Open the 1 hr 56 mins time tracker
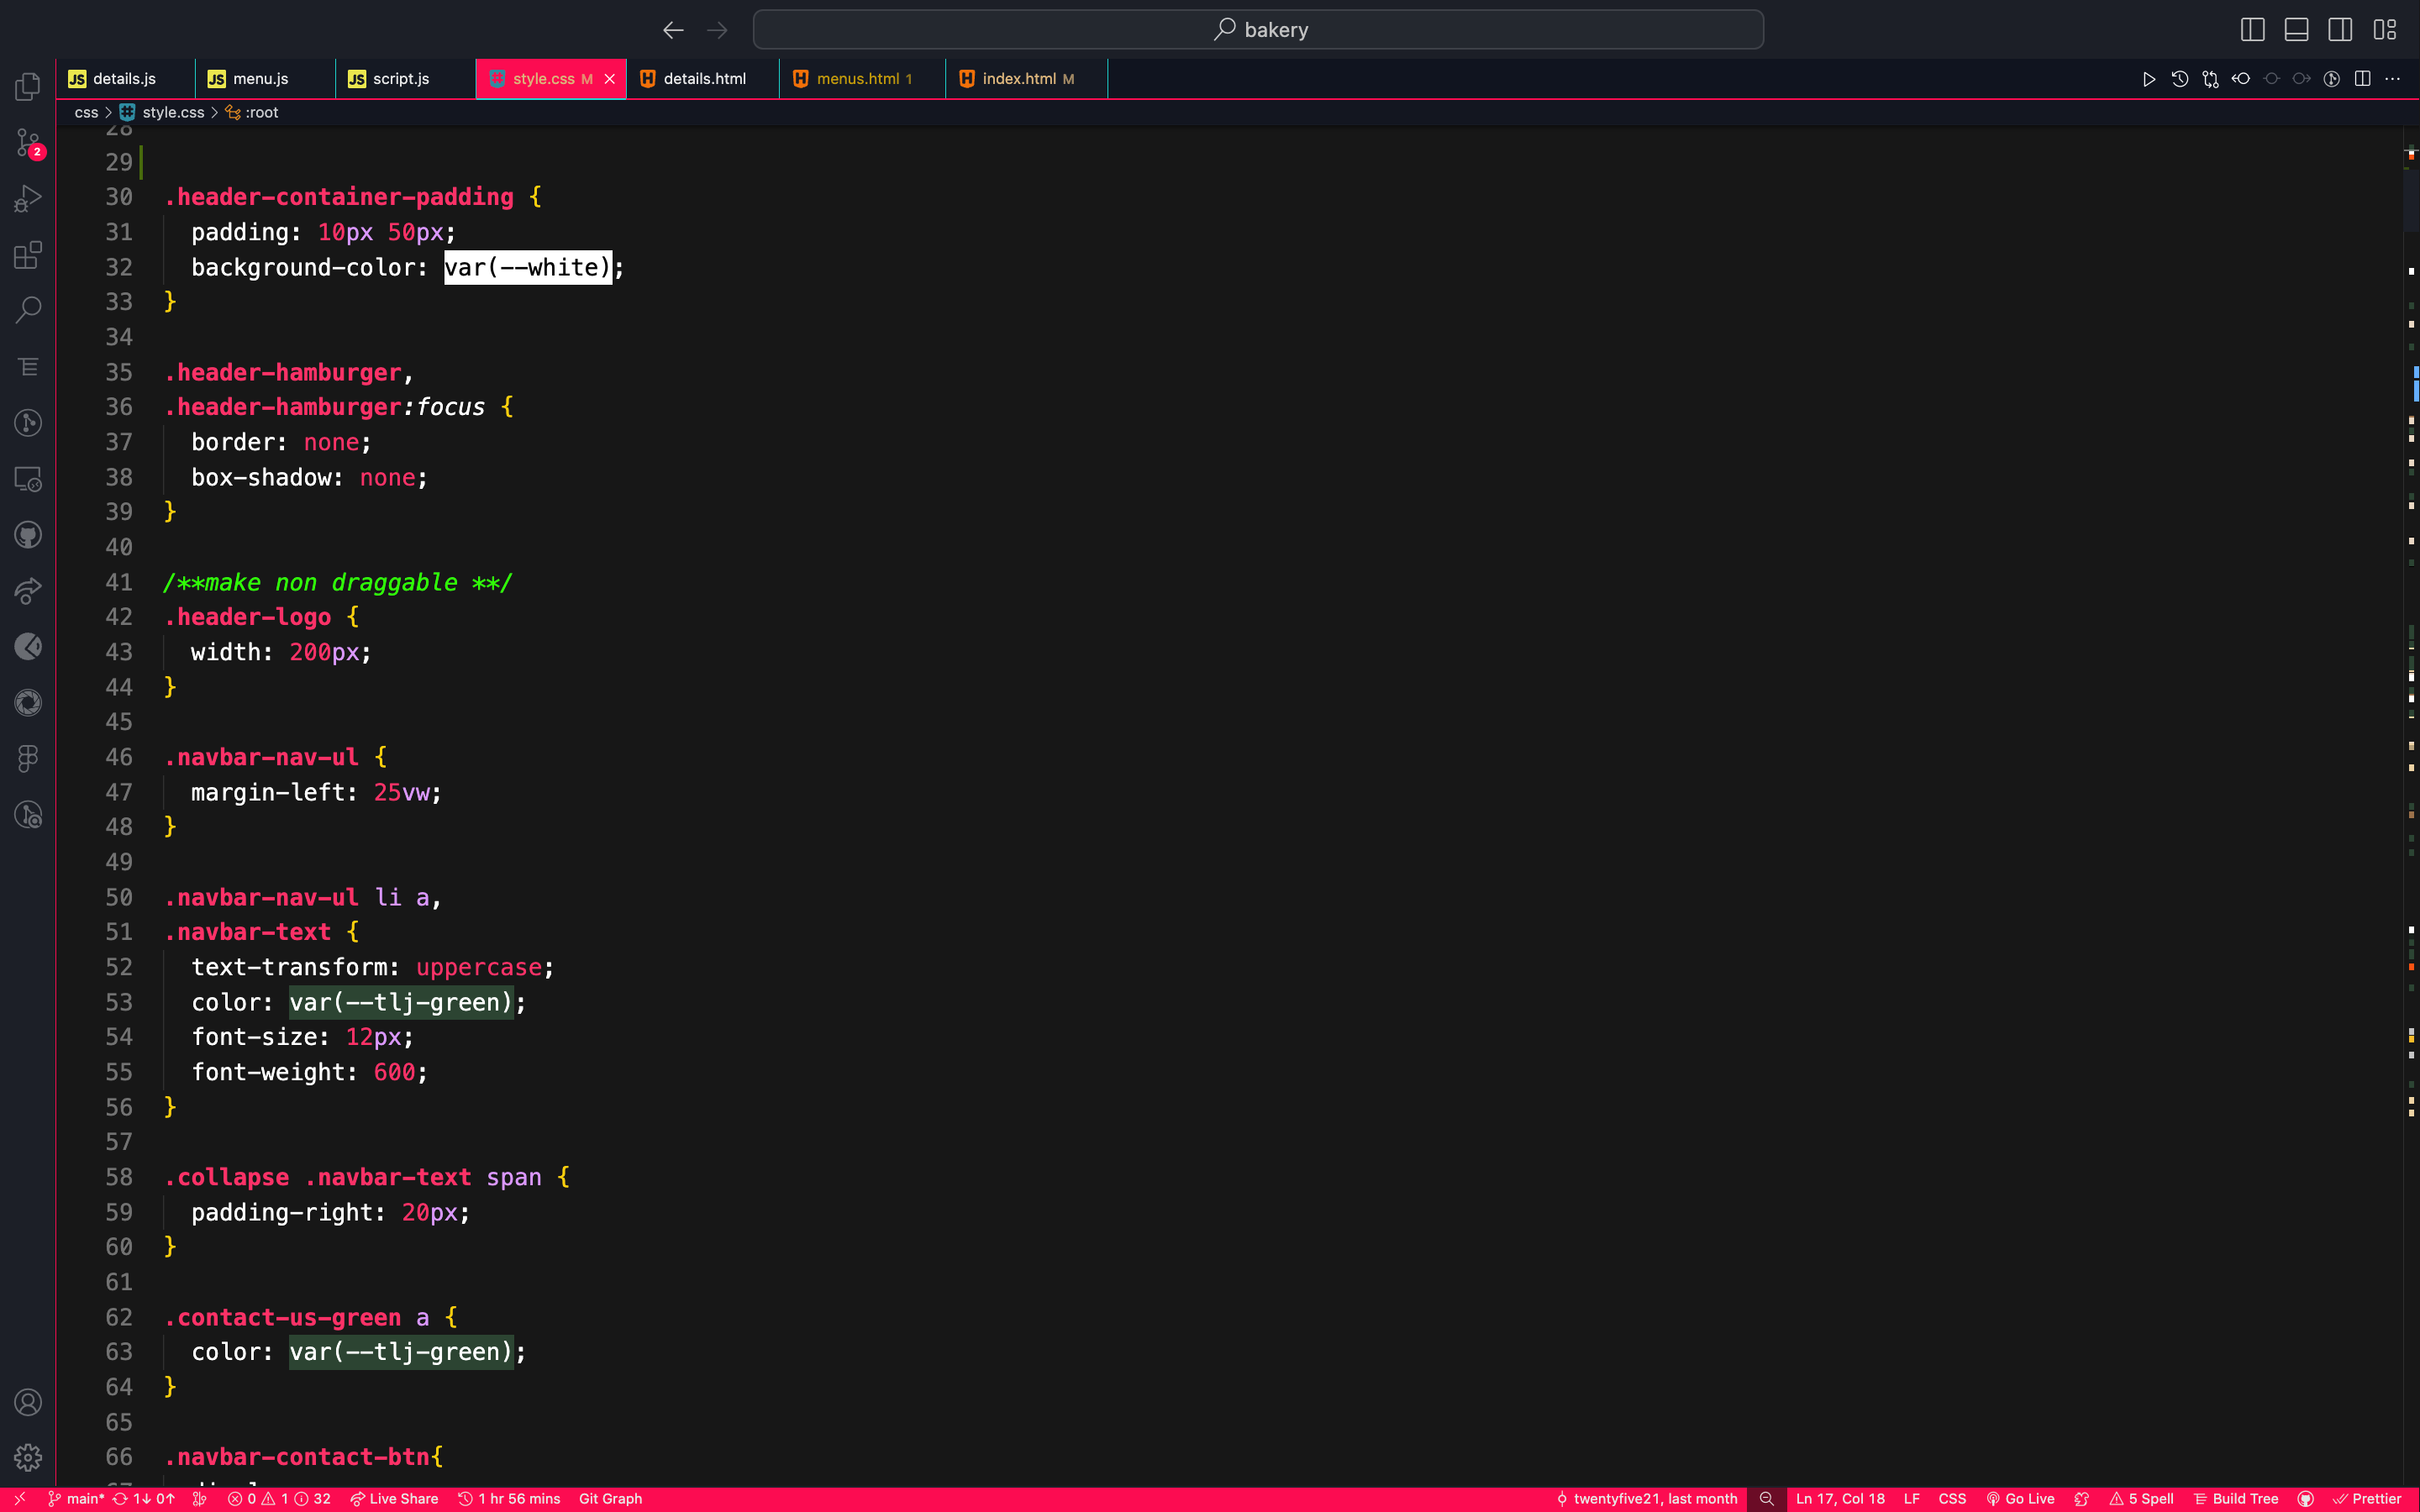 (x=509, y=1499)
